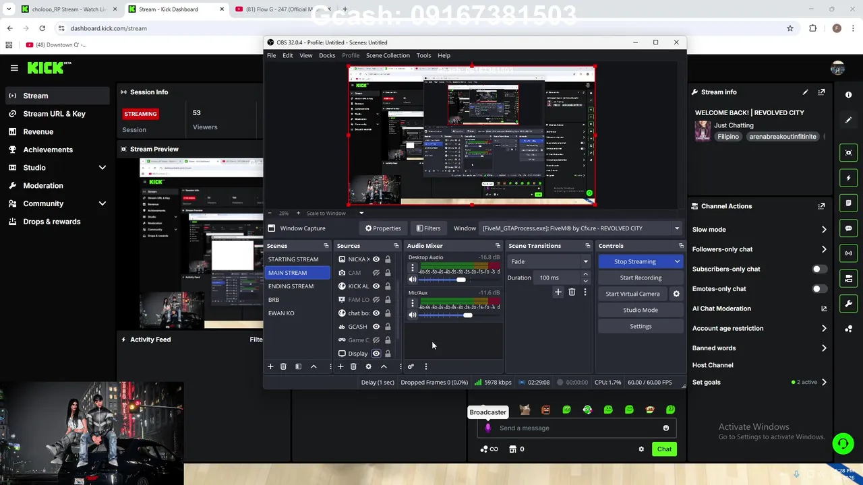Open OBS Settings button
The height and width of the screenshot is (485, 863).
click(641, 326)
